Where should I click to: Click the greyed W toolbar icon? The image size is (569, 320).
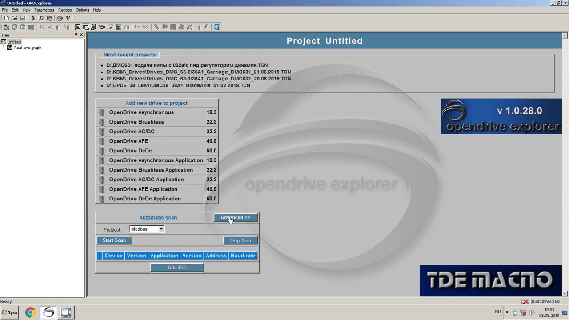point(50,27)
